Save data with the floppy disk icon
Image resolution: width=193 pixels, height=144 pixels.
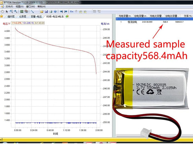pyautogui.click(x=46, y=12)
